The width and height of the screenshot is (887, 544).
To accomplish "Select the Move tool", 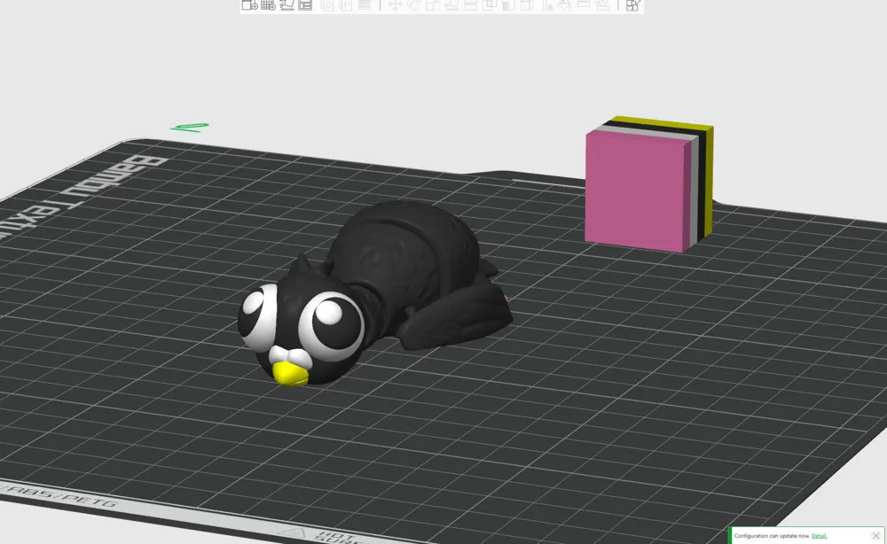I will coord(396,5).
